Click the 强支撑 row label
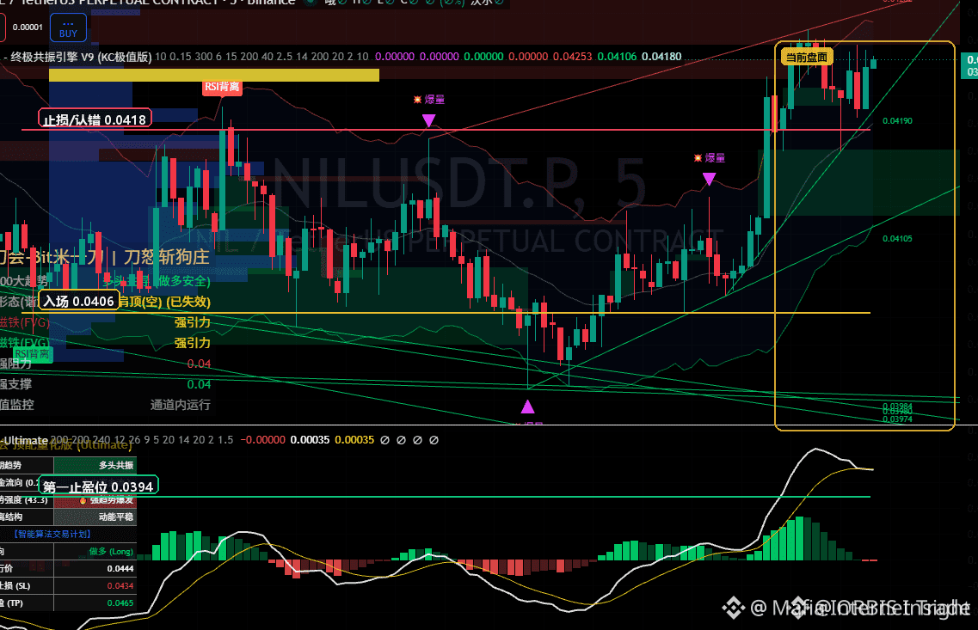Viewport: 978px width, 630px height. (15, 384)
